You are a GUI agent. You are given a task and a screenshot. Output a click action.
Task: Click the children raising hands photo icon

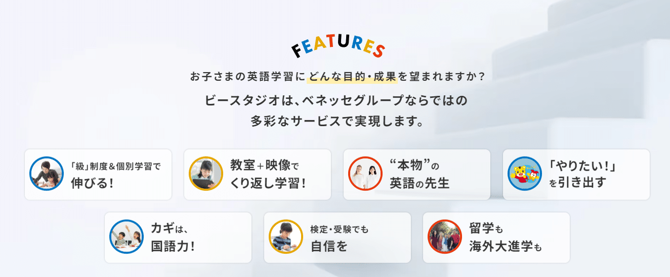[x=127, y=237]
